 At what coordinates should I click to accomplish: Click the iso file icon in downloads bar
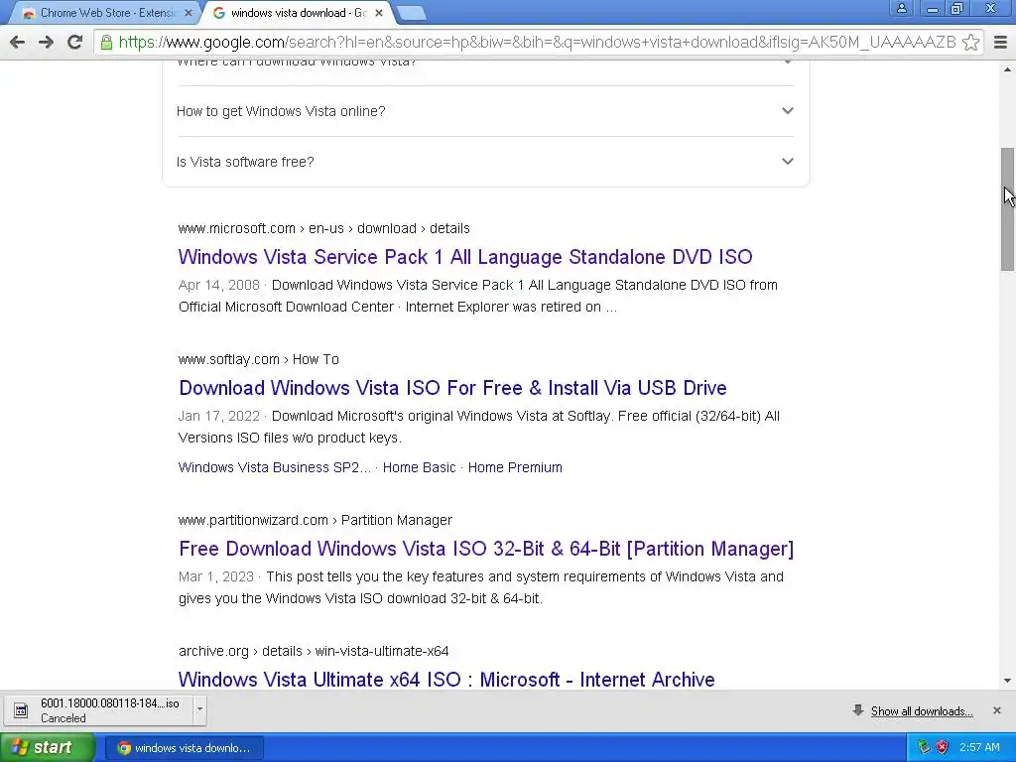21,710
